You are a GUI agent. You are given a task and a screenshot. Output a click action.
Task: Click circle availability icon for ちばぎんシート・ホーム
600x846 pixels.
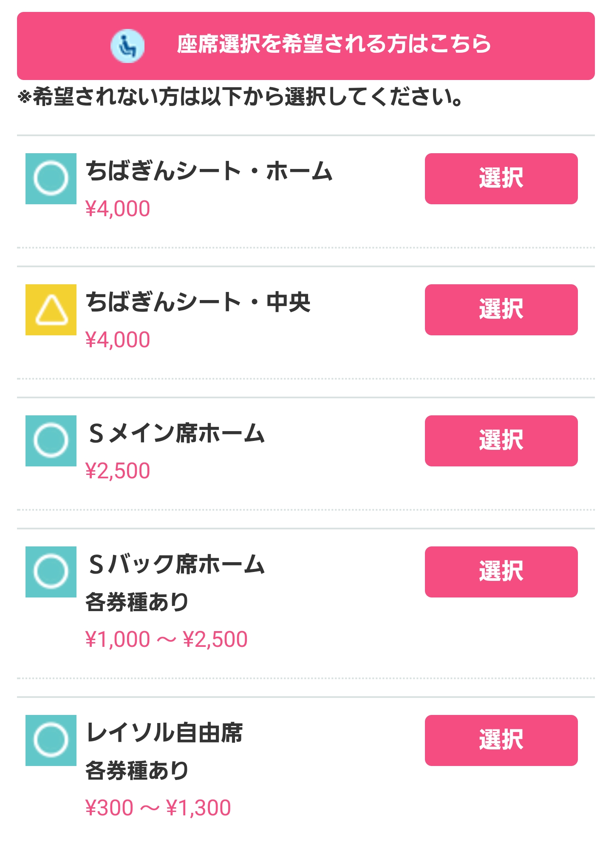click(51, 179)
